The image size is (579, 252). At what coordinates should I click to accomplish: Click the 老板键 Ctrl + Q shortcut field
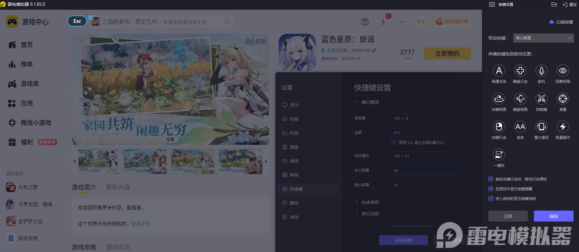[427, 118]
